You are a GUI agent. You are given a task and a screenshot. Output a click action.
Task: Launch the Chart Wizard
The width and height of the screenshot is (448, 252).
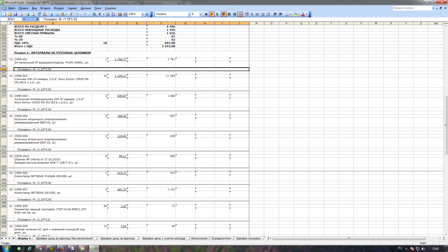tap(120, 14)
